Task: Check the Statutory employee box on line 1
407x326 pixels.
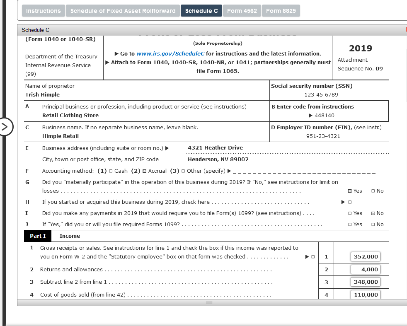Action: [x=313, y=257]
